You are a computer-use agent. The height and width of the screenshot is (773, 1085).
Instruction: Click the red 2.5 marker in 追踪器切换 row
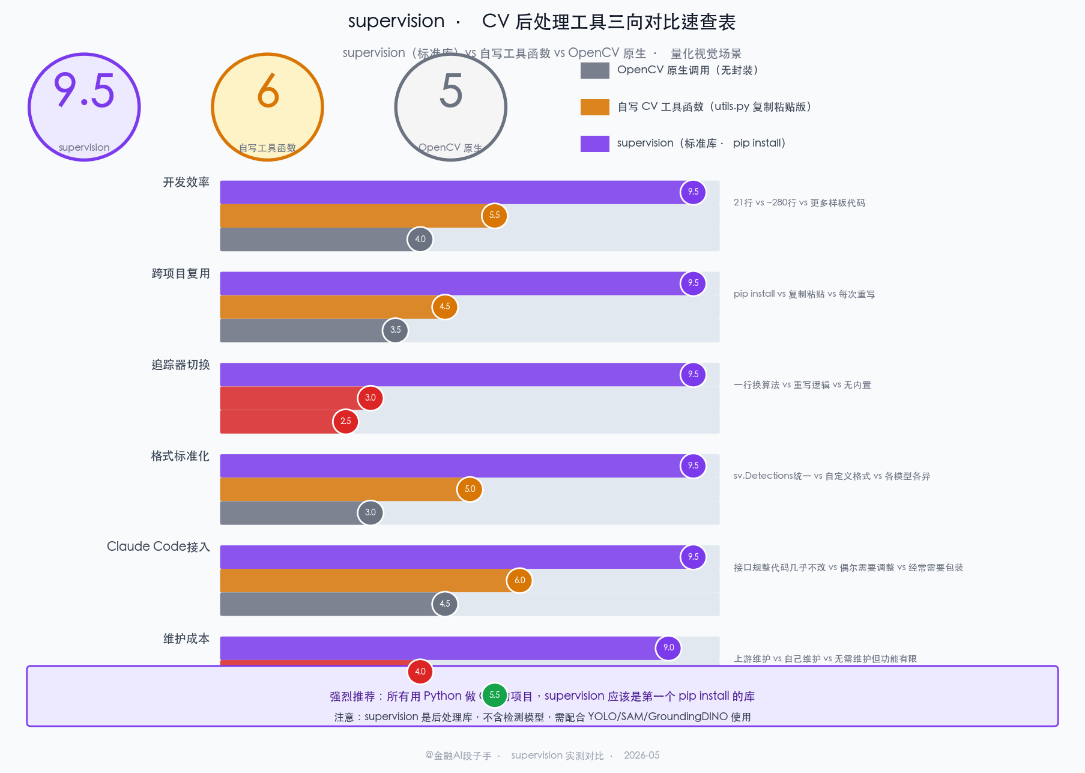(345, 422)
